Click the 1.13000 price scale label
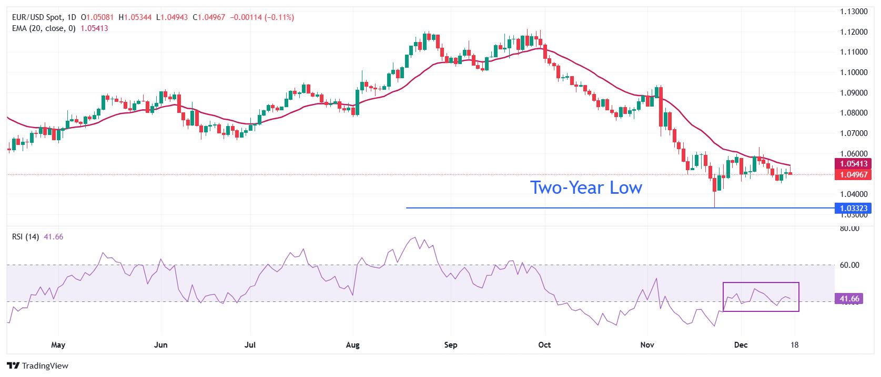The width and height of the screenshot is (881, 377). (854, 12)
